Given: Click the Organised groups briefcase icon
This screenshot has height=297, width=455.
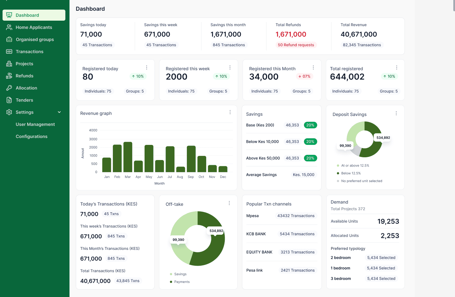Looking at the screenshot, I should (9, 39).
